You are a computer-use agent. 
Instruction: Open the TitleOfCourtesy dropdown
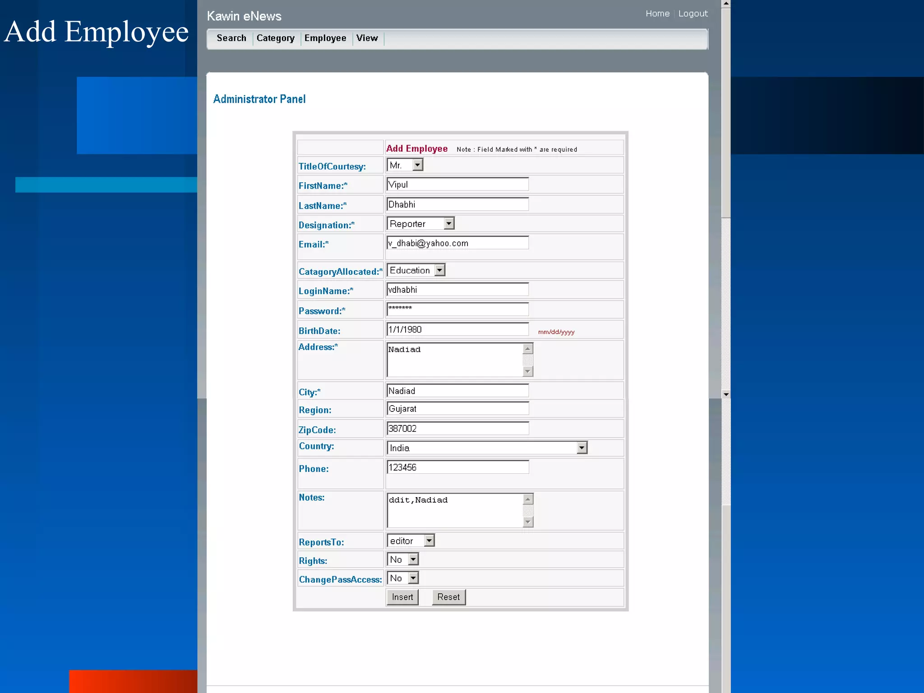coord(405,165)
